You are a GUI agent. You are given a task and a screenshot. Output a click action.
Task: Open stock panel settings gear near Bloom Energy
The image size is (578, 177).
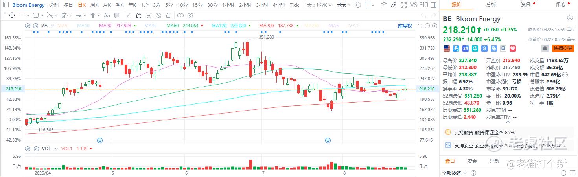point(570,18)
